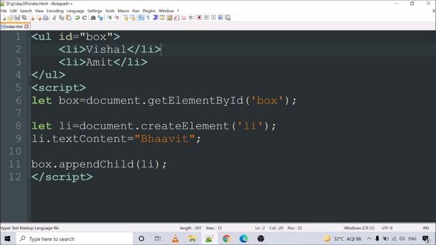The height and width of the screenshot is (245, 436).
Task: Click the Close document toolbar icon
Action: click(x=32, y=18)
